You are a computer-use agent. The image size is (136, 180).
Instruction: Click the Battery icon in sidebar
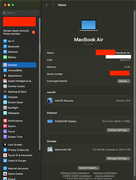pos(5,57)
